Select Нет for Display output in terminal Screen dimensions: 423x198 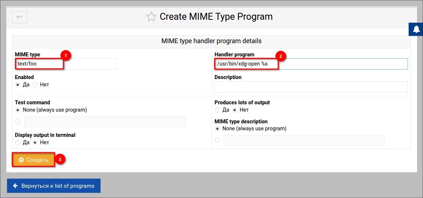click(35, 142)
